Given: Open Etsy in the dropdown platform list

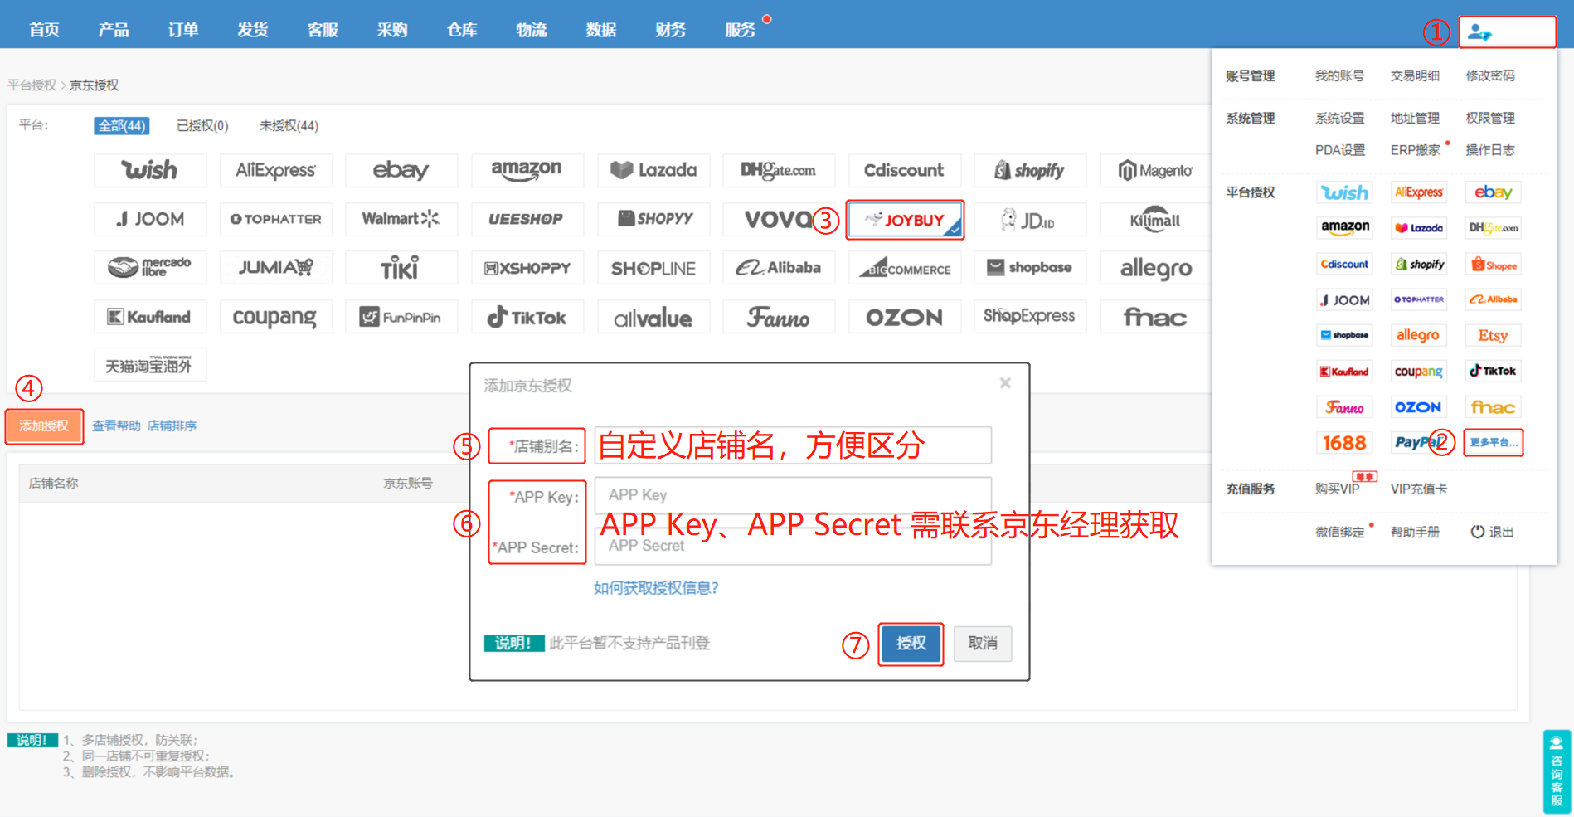Looking at the screenshot, I should (x=1494, y=335).
